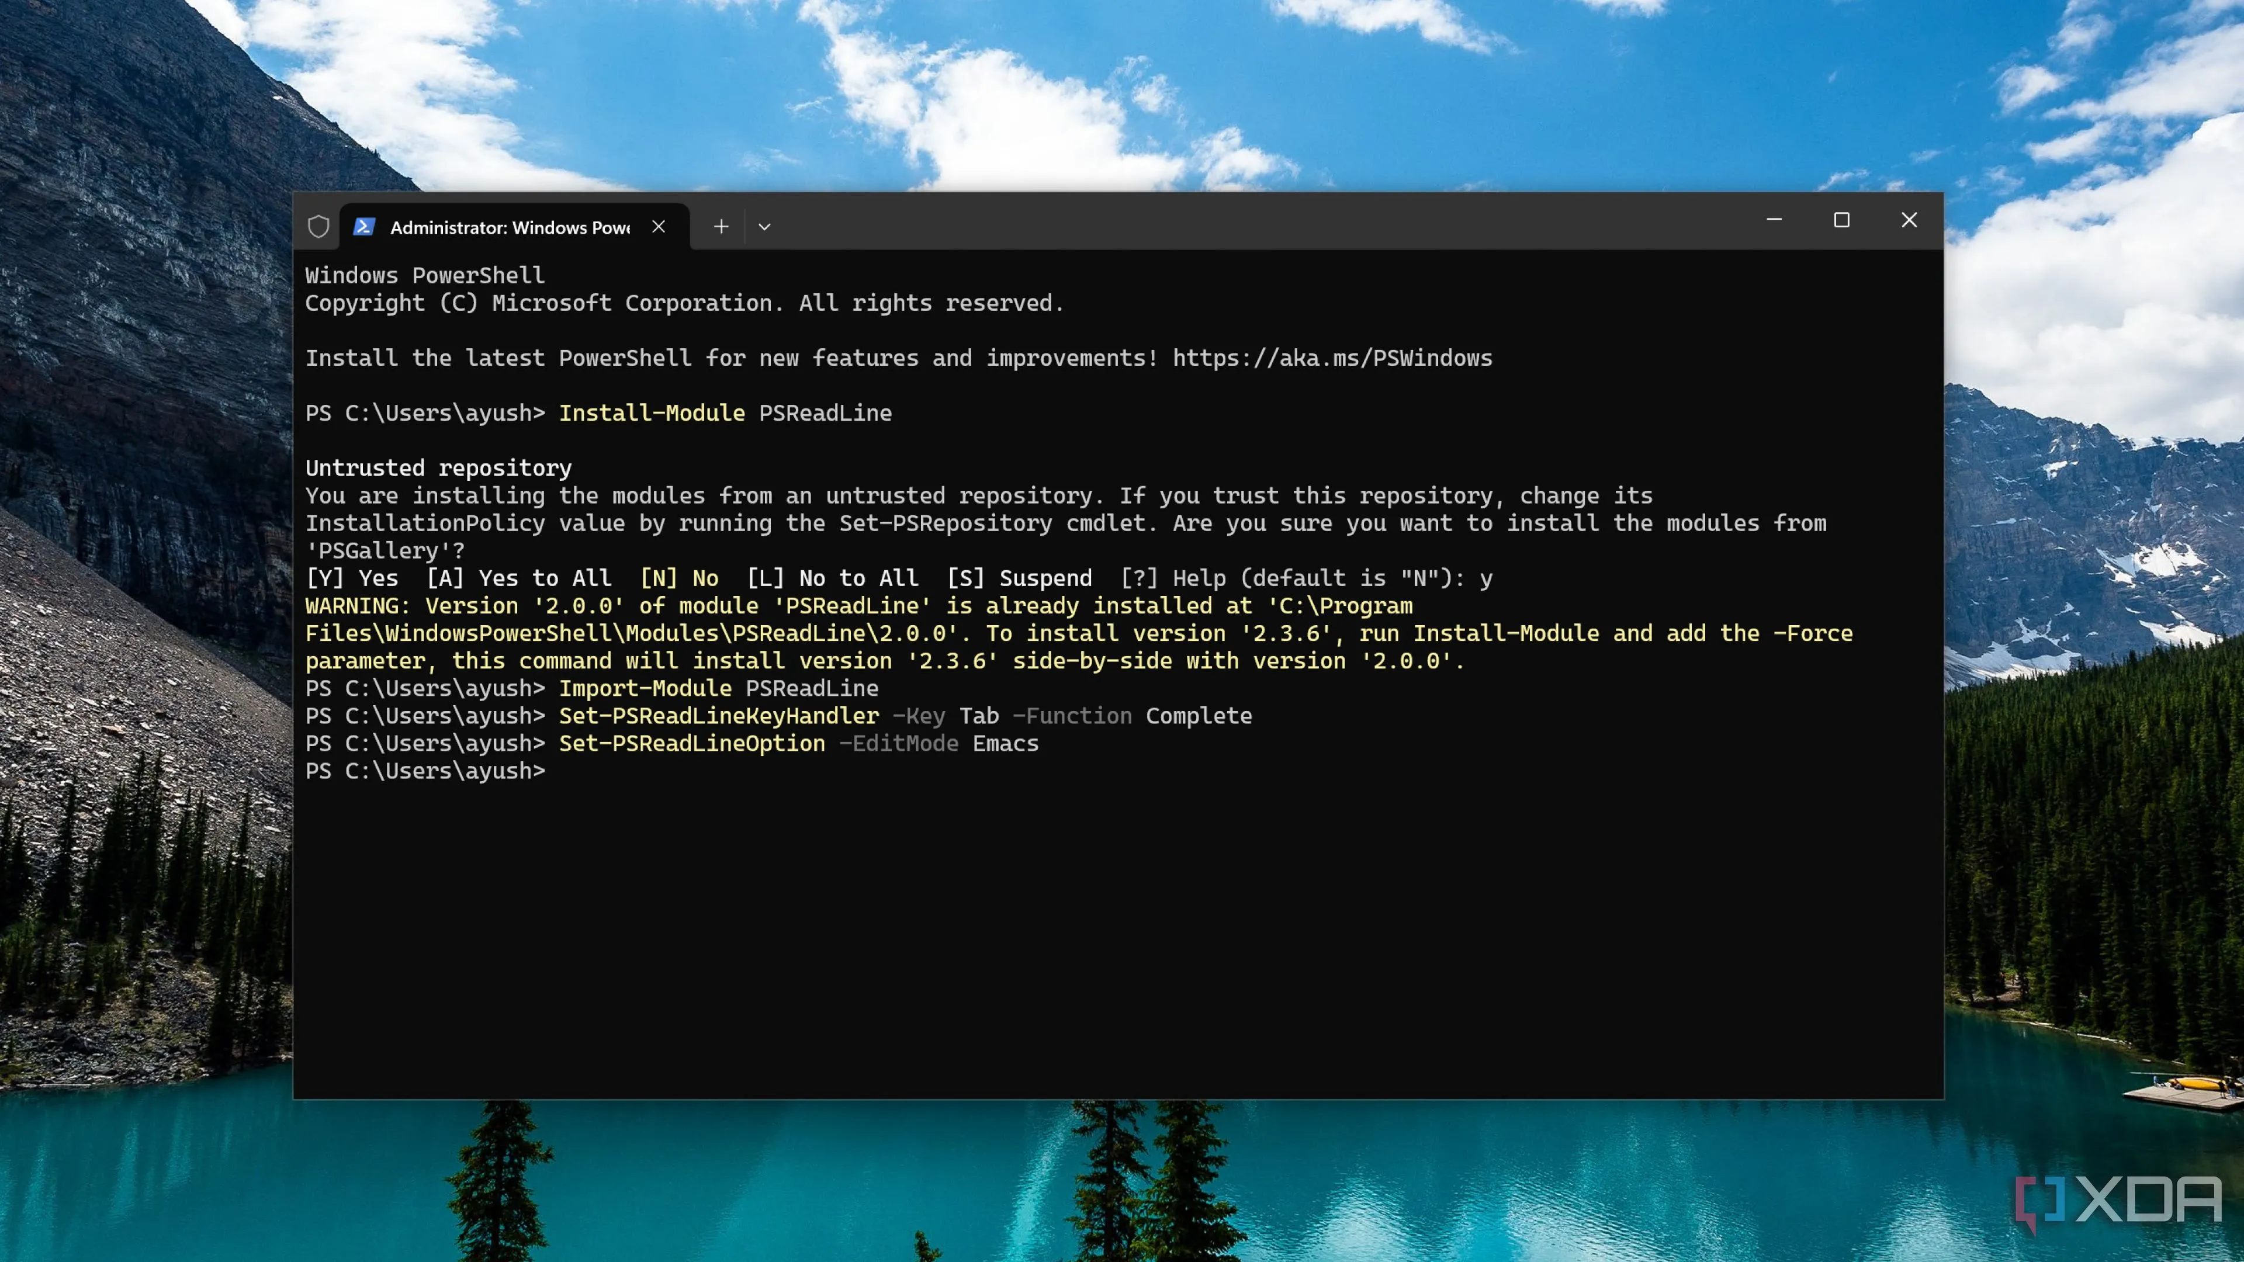Open the https://aka.ms/PSWindows link
The height and width of the screenshot is (1262, 2244).
(x=1331, y=357)
